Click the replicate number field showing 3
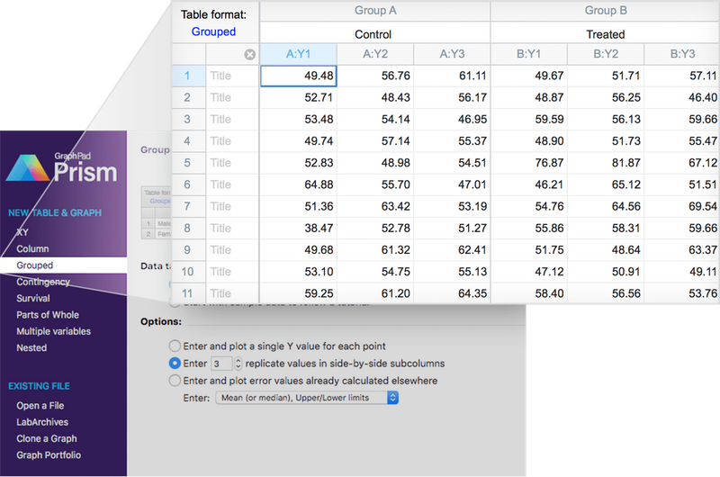This screenshot has width=720, height=477. 220,364
